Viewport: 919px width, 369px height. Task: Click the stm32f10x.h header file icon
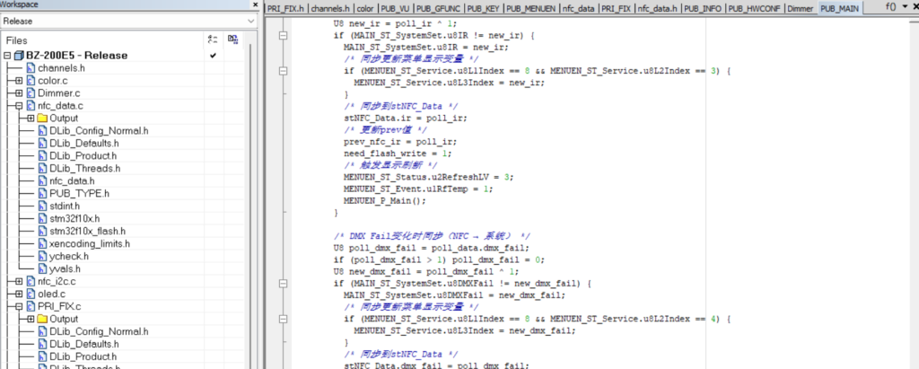(x=42, y=218)
